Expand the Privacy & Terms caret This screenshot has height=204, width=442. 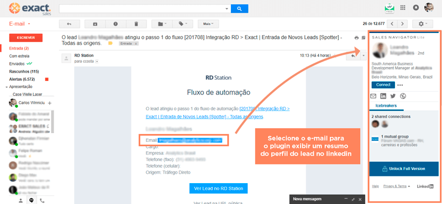pos(409,186)
